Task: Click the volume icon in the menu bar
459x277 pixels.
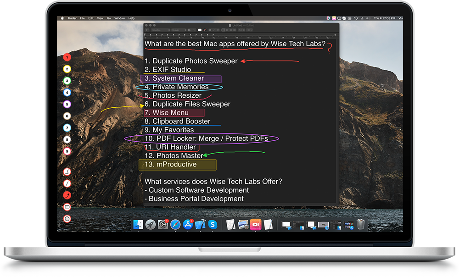Action: click(368, 18)
